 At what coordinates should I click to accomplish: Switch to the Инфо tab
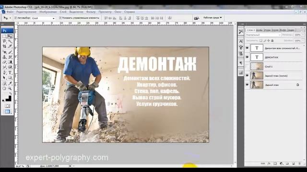283,30
